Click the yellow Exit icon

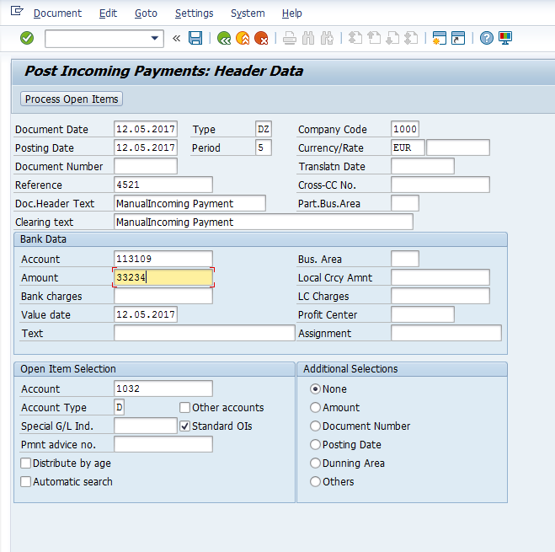point(243,38)
